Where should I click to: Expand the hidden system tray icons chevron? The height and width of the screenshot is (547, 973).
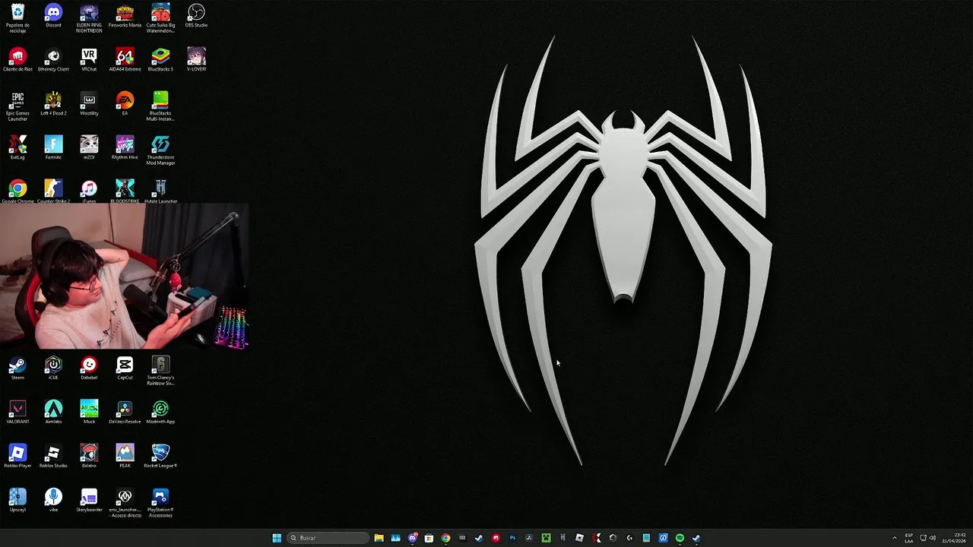(x=895, y=538)
